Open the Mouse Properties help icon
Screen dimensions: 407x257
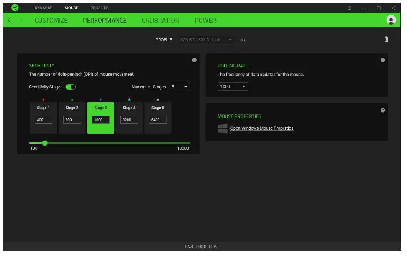tap(383, 110)
